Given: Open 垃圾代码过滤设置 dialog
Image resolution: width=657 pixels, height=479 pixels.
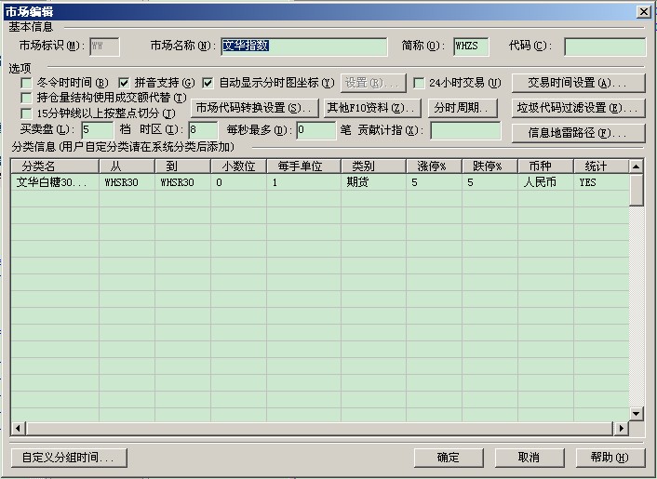Looking at the screenshot, I should coord(580,108).
